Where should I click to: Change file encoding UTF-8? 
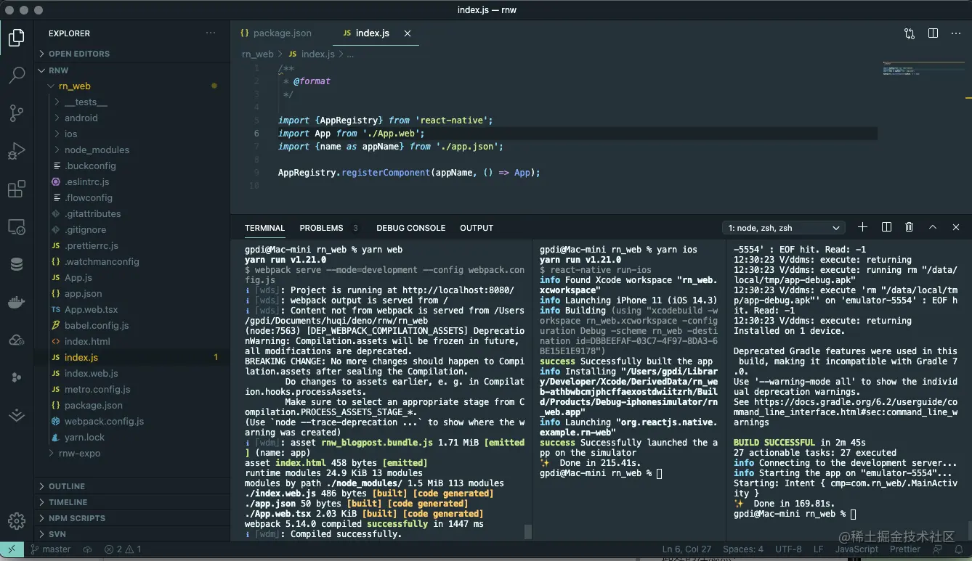pos(788,549)
